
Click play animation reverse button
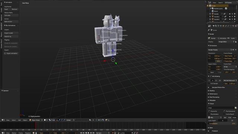[x=86, y=133]
